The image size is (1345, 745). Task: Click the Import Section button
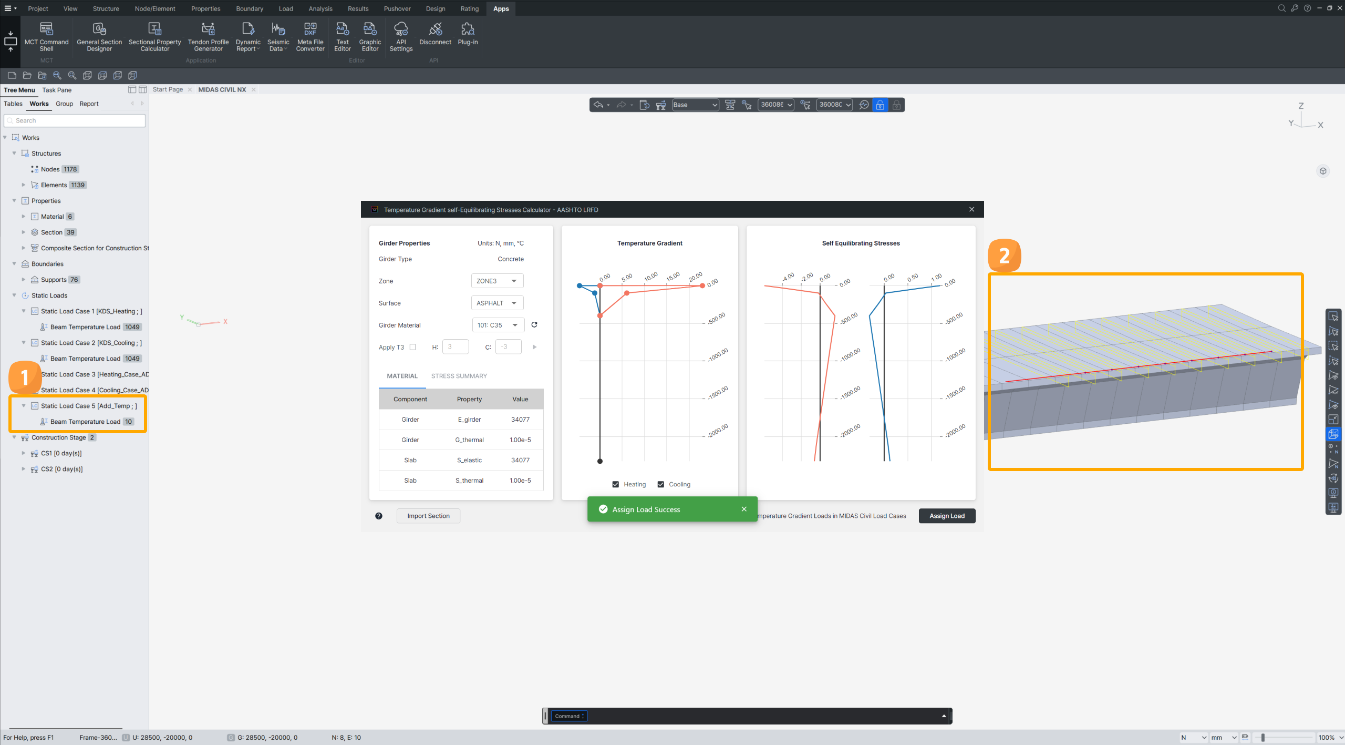tap(428, 516)
